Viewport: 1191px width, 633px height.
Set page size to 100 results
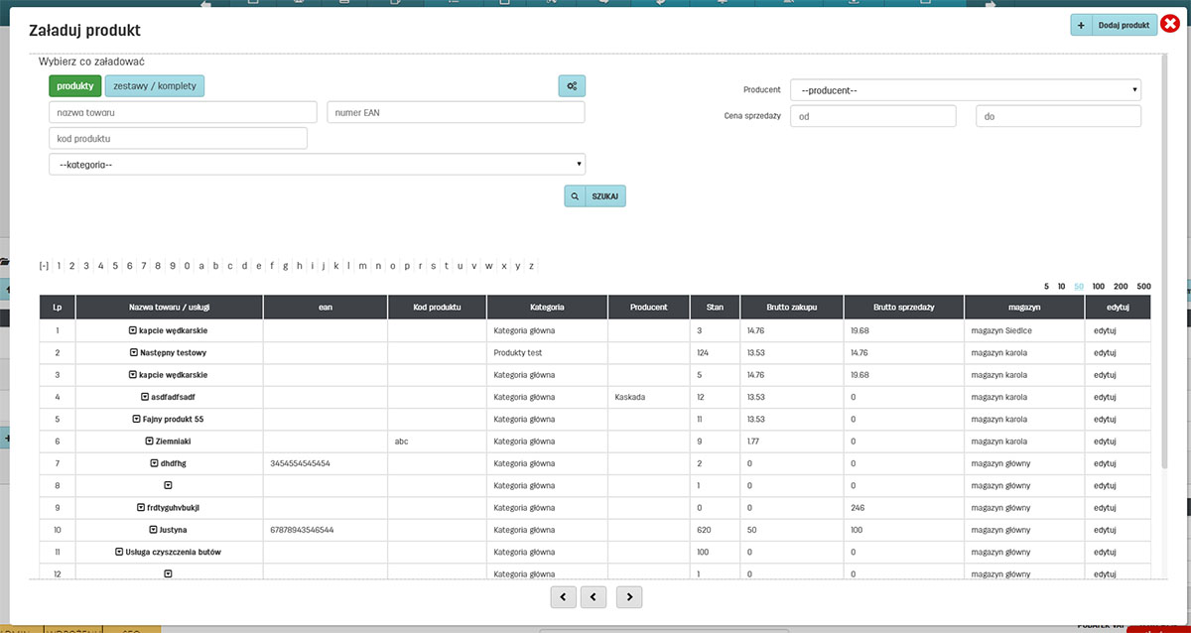(x=1098, y=286)
